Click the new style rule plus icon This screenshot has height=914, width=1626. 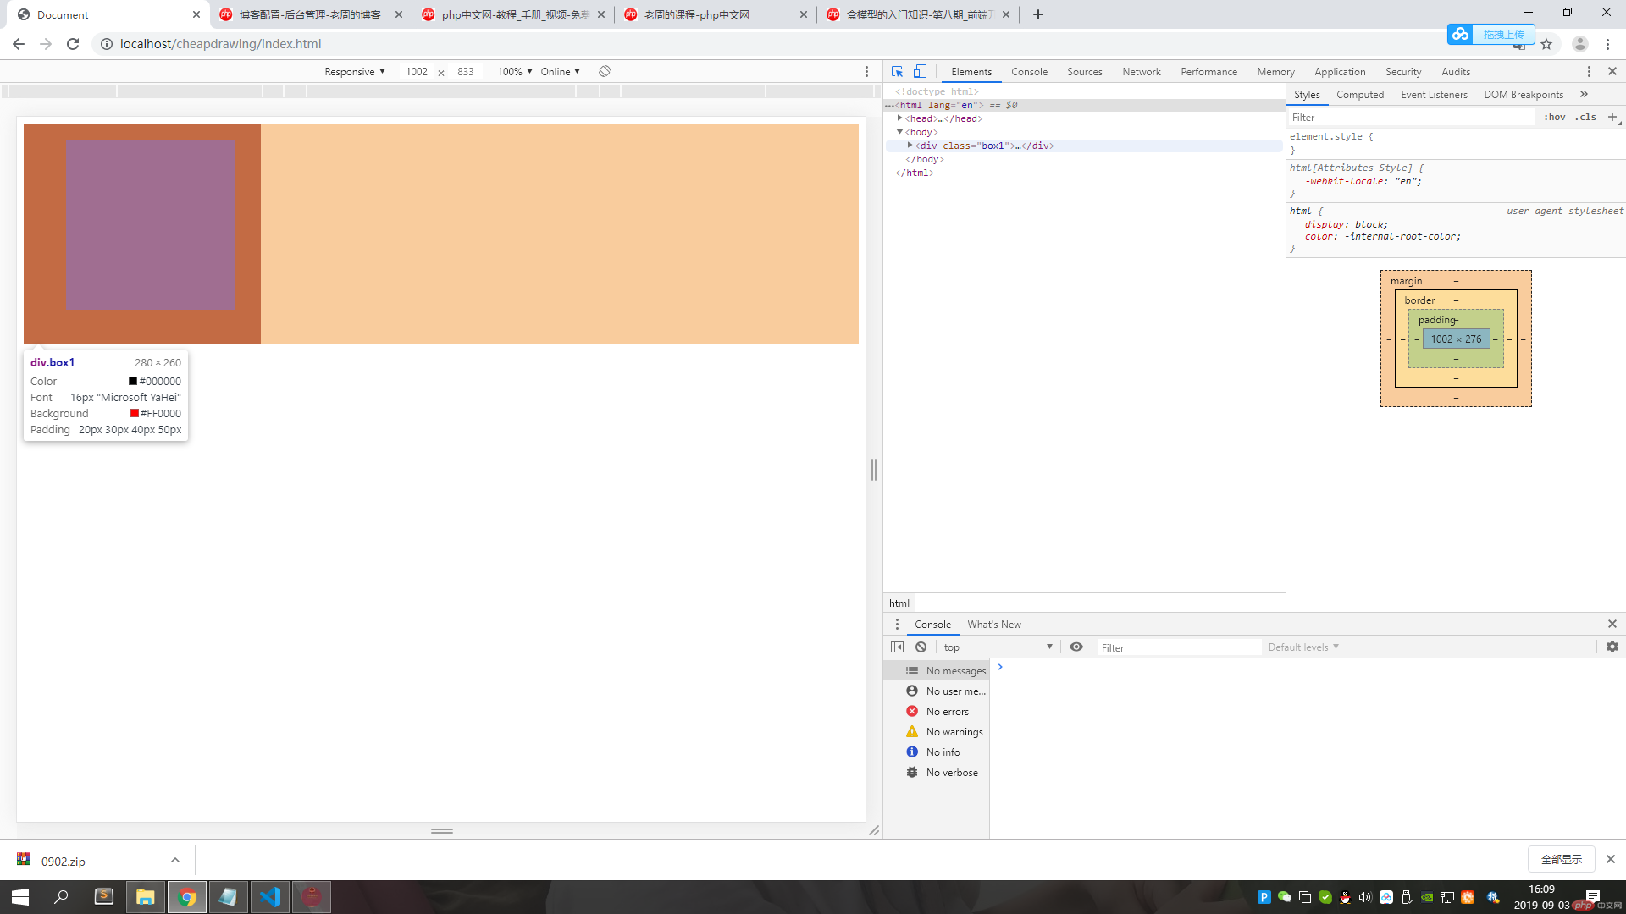point(1612,118)
